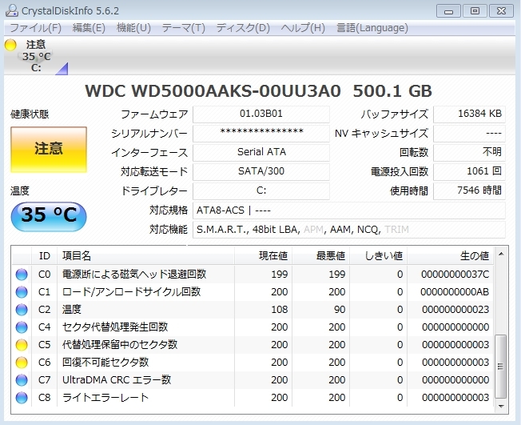
Task: Click the ATA8-ACS standard field
Action: pos(349,210)
